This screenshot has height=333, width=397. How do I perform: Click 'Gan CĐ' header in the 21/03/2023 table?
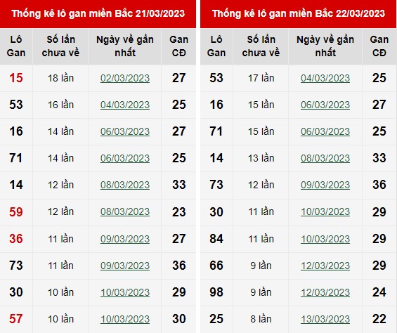pos(178,46)
